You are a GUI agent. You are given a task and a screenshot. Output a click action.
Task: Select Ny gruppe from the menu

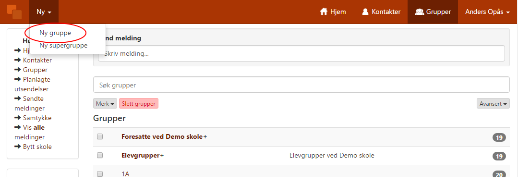55,33
